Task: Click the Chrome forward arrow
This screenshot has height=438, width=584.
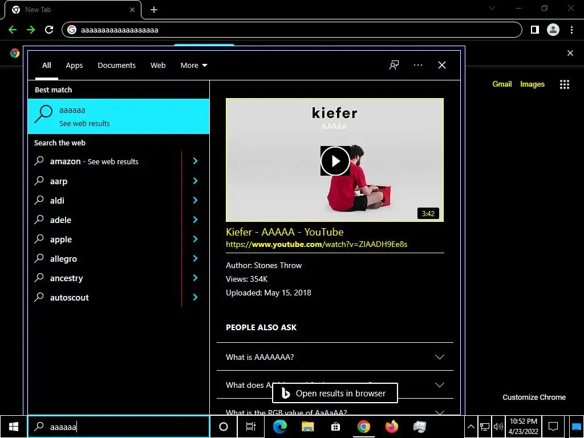Action: click(31, 30)
